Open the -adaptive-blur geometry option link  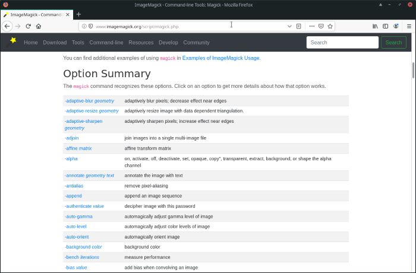click(x=89, y=101)
